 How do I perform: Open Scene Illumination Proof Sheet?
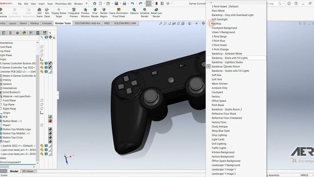tap(119, 13)
